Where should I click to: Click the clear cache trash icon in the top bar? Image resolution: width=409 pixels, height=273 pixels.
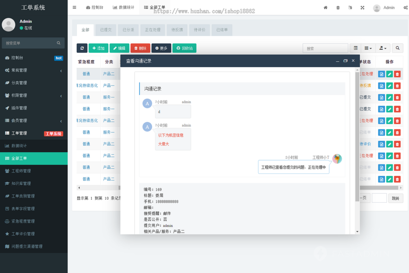pyautogui.click(x=338, y=7)
